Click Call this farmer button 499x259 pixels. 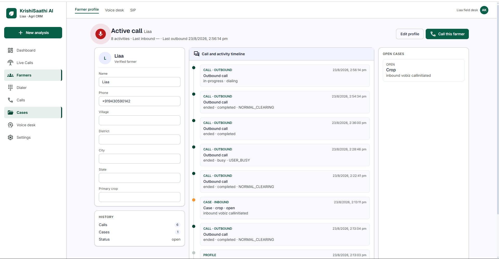447,34
